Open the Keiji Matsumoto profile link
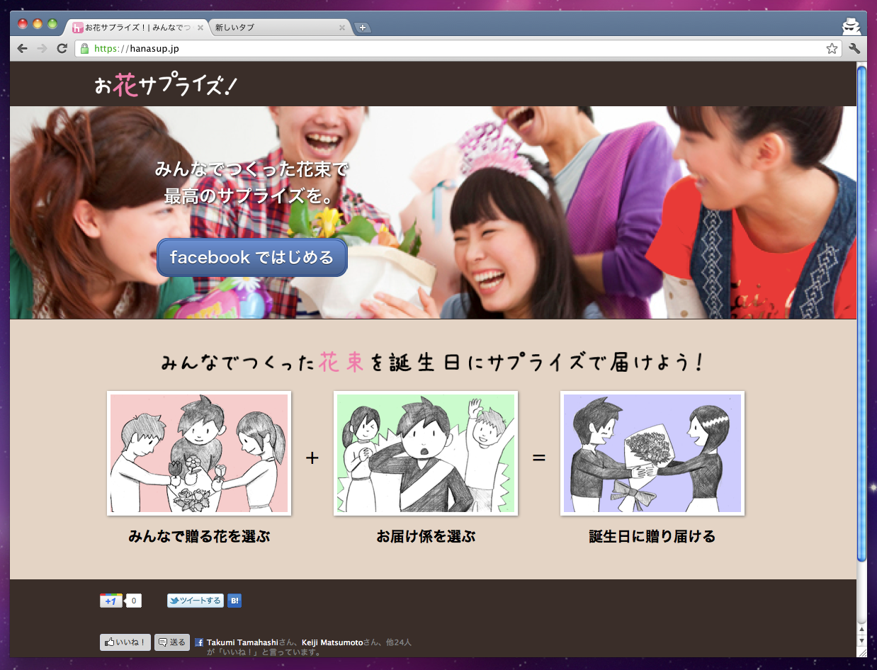 332,642
